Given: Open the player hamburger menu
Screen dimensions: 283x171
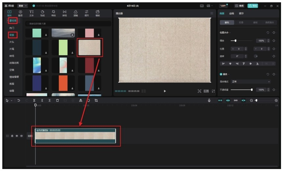Looking at the screenshot, I should (x=212, y=13).
